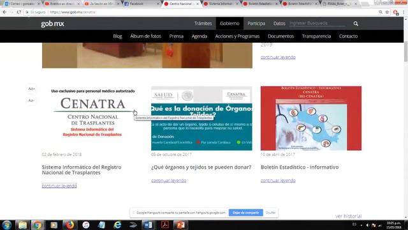The width and height of the screenshot is (408, 230).
Task: Click the ver historial link
Action: pos(348,216)
